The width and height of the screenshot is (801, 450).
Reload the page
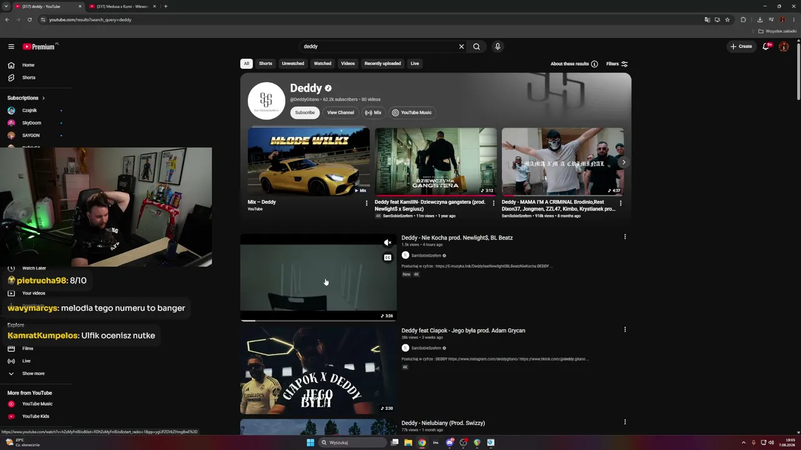tap(29, 19)
